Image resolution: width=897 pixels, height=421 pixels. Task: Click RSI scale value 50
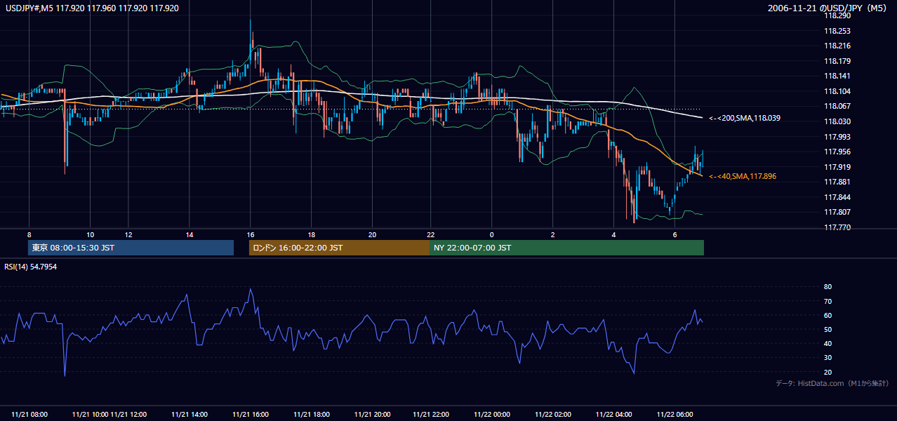tap(828, 329)
